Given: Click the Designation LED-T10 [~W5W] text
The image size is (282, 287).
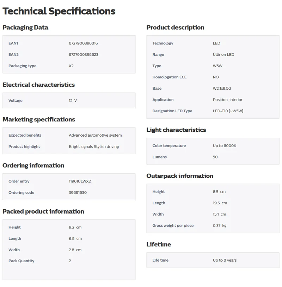Looking at the screenshot, I should click(x=228, y=111).
